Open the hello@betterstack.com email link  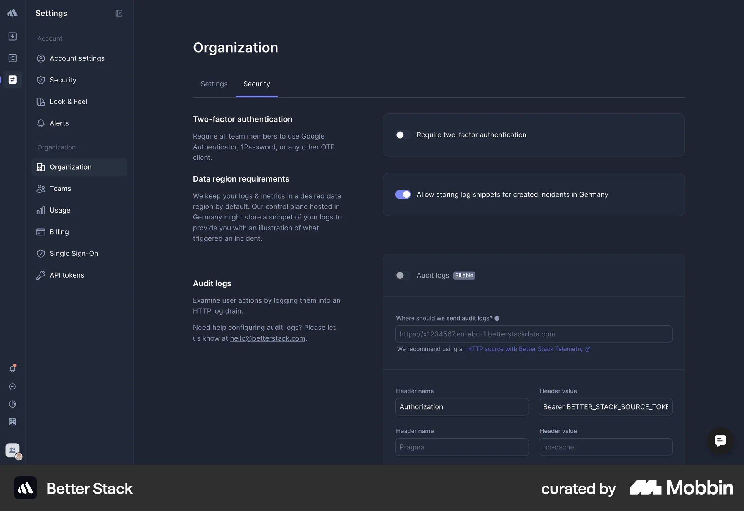[x=267, y=338]
